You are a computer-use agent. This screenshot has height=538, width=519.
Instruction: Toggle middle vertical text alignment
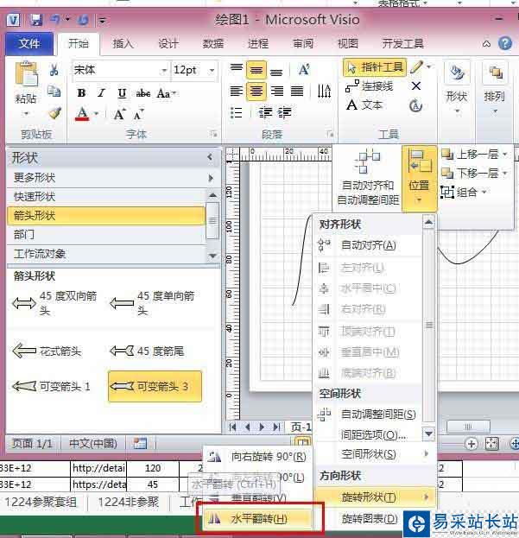[x=256, y=70]
